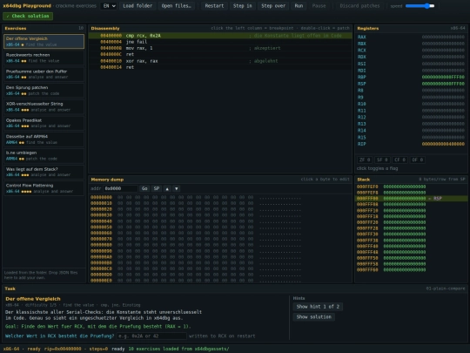Open the EN language dropdown
Viewport: 470px width, 353px height.
point(108,6)
